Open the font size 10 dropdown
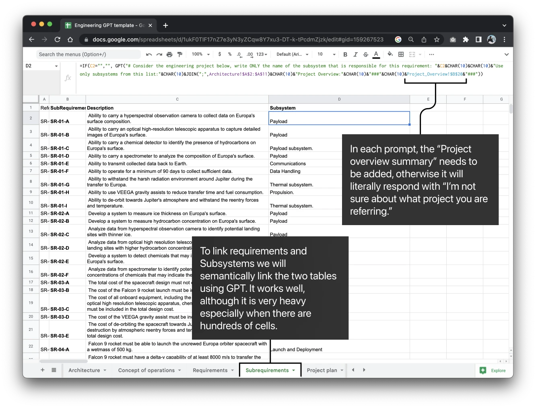This screenshot has height=408, width=536. (x=326, y=54)
